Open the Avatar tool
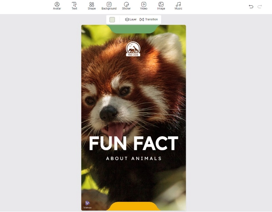This screenshot has height=212, width=272. tap(57, 6)
